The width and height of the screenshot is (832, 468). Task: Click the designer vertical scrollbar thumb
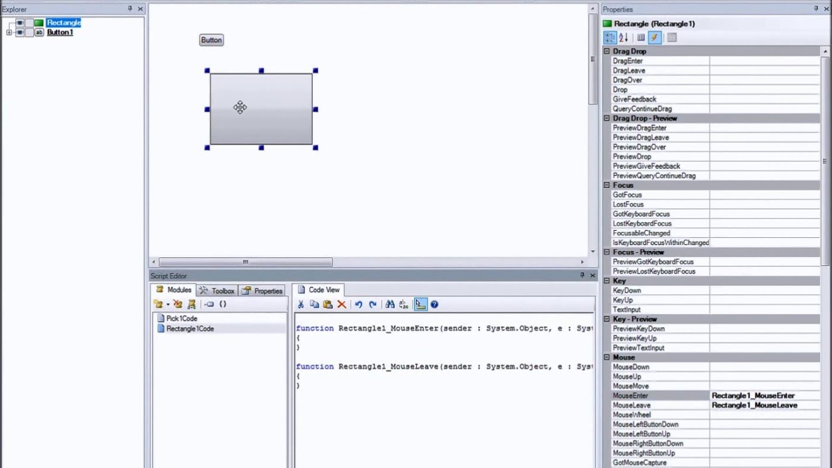(x=593, y=58)
